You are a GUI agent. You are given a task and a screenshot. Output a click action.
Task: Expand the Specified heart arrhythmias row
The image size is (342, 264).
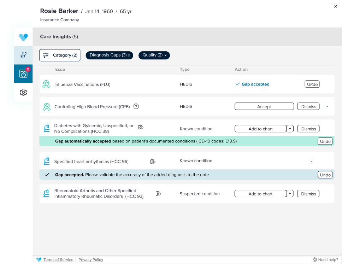tap(311, 162)
